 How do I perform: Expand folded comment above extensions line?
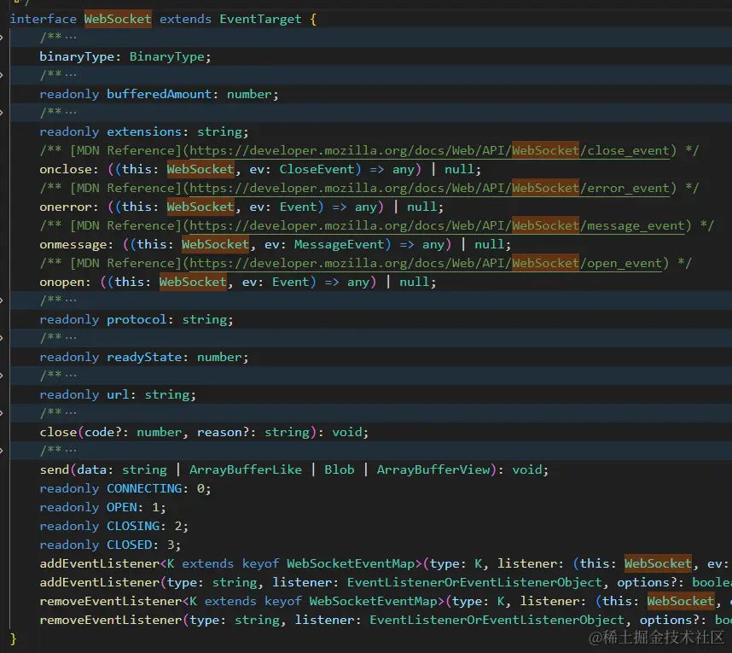[x=2, y=113]
